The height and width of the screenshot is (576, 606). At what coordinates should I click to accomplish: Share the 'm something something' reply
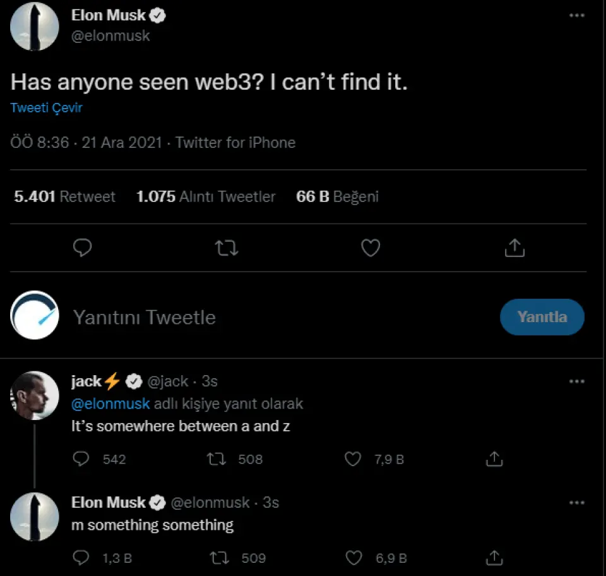(496, 558)
